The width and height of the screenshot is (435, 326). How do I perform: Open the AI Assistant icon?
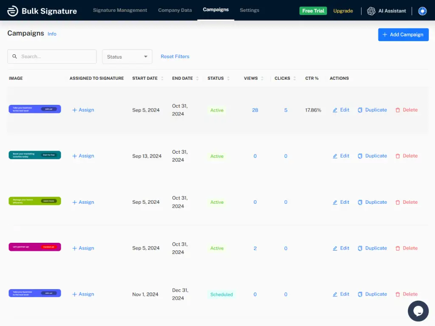pos(371,11)
